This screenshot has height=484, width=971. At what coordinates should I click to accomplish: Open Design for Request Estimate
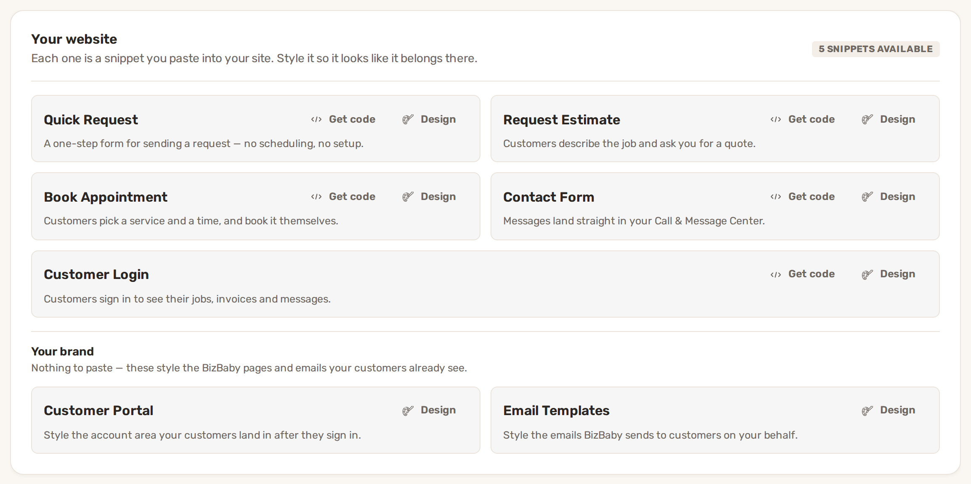(888, 119)
